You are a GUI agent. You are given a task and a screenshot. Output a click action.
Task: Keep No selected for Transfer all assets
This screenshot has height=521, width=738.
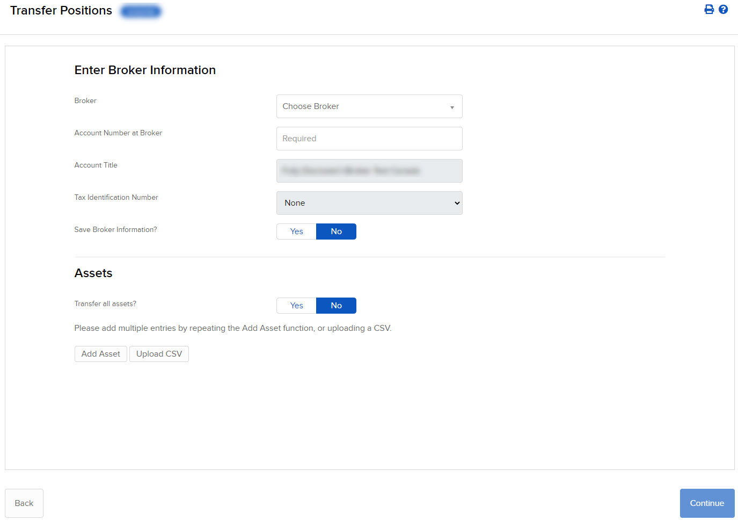coord(336,305)
